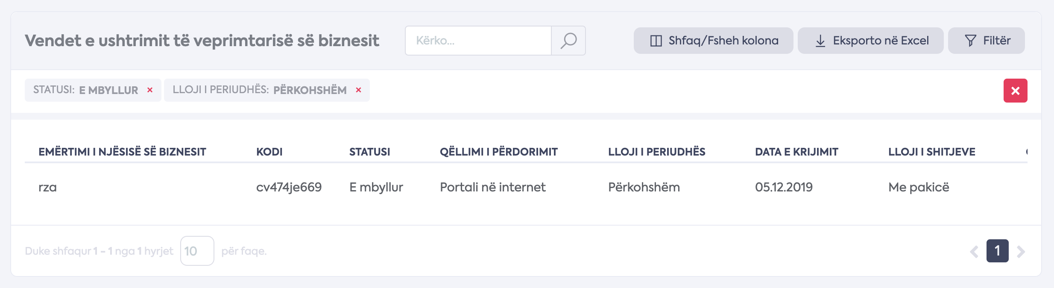Click into the Kërko search field
The image size is (1054, 288).
click(x=478, y=41)
